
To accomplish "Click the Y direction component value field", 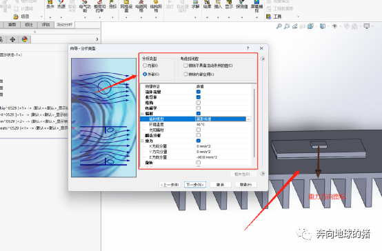I will 223,152.
